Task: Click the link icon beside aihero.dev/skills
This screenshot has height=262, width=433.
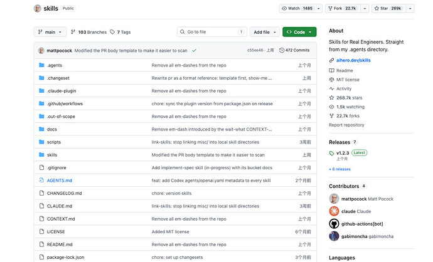Action: [x=331, y=60]
